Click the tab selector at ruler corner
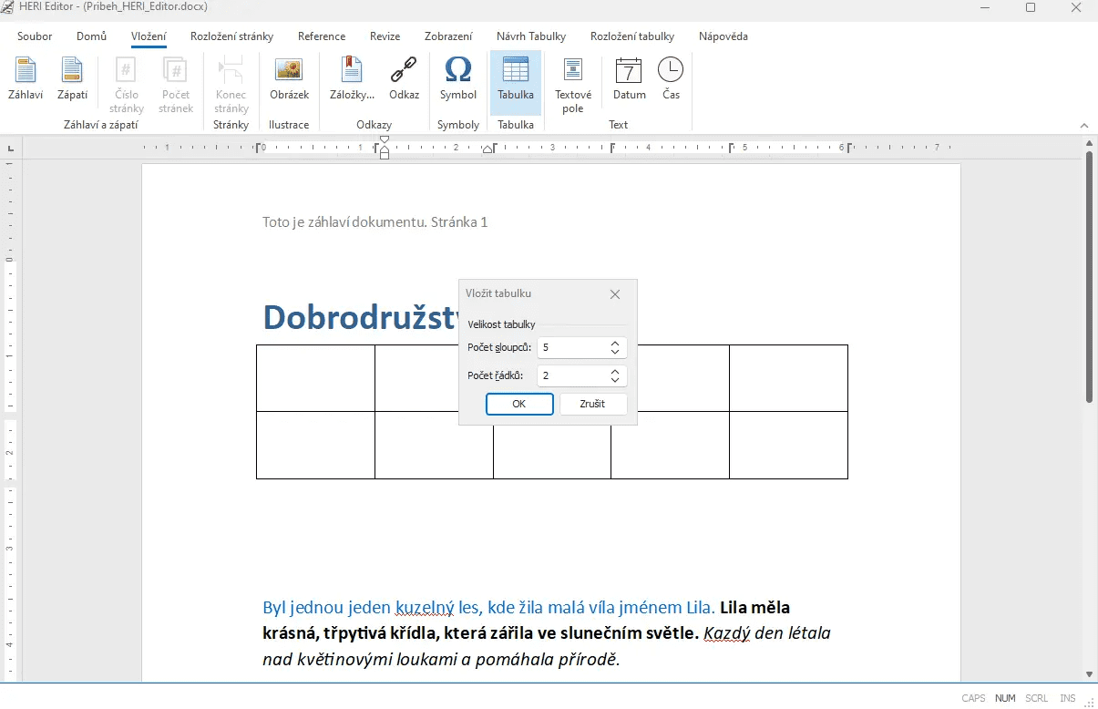Viewport: 1098px width, 709px height. point(11,148)
